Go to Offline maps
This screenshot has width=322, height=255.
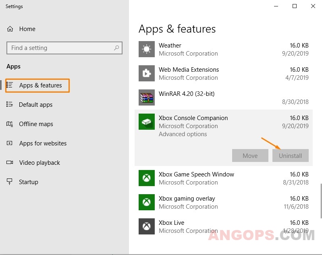click(36, 124)
